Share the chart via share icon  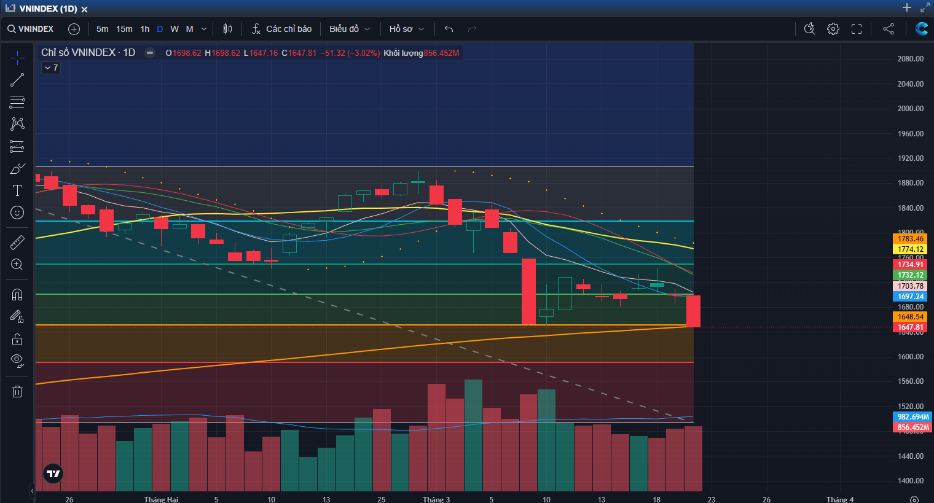click(889, 29)
